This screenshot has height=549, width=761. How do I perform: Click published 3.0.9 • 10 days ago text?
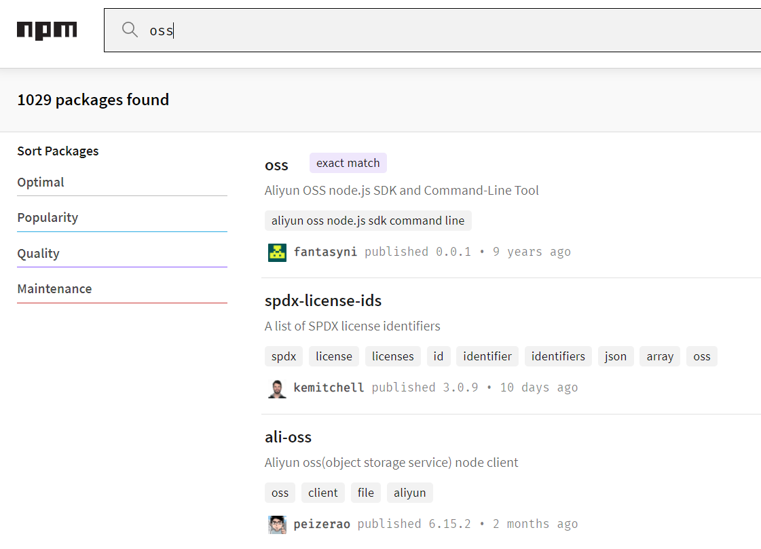[475, 387]
